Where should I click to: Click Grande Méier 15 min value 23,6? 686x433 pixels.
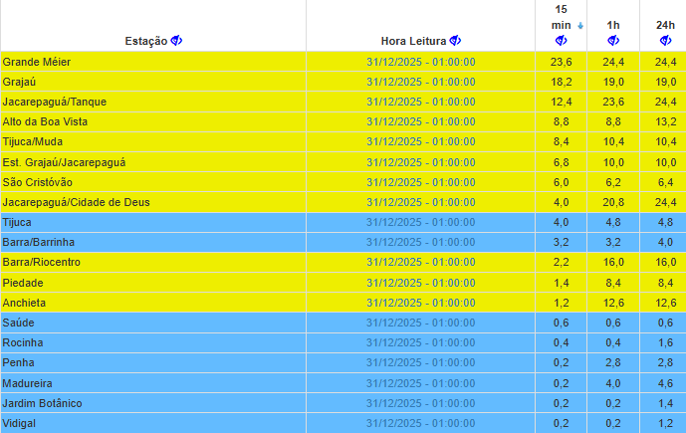pos(561,62)
